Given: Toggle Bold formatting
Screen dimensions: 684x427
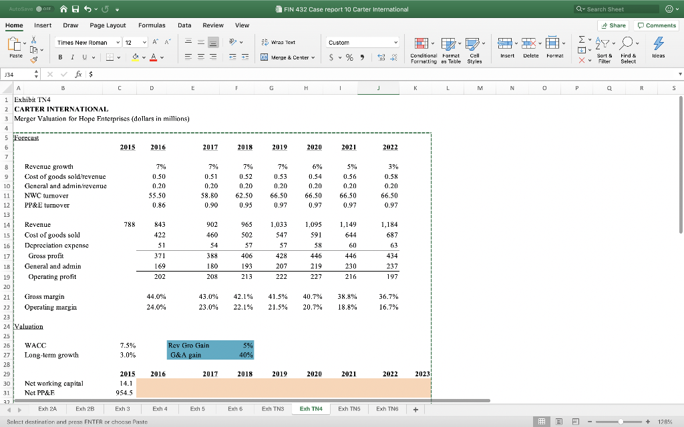Looking at the screenshot, I should (61, 57).
